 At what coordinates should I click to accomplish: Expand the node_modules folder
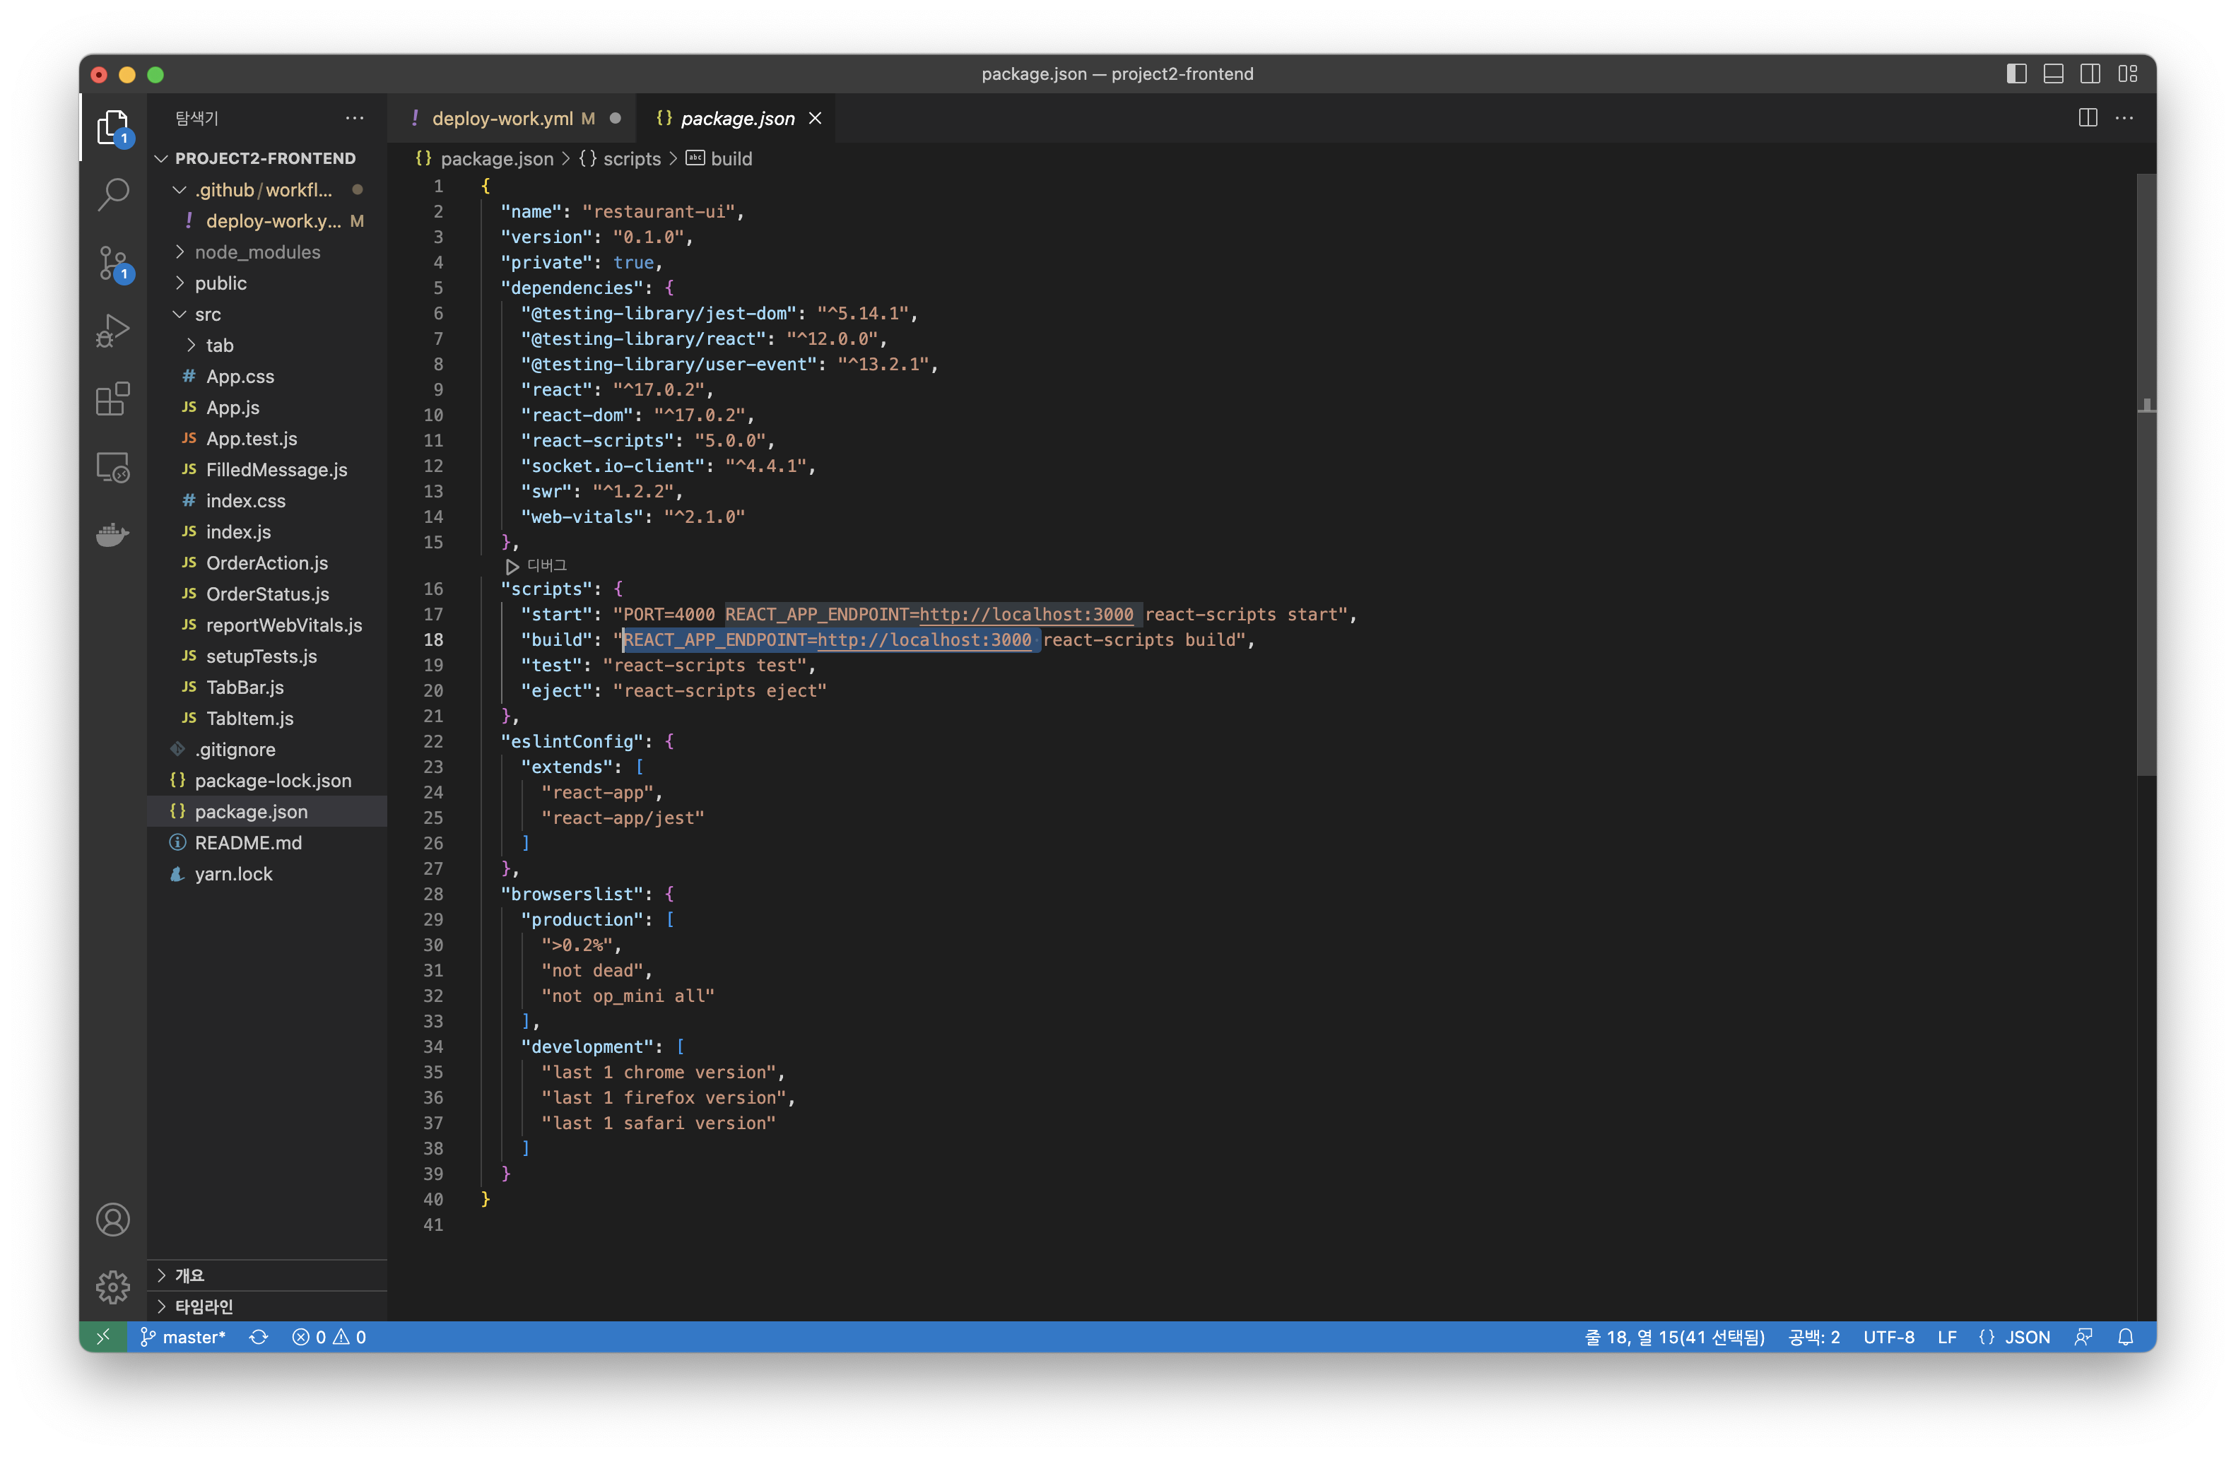[x=257, y=252]
